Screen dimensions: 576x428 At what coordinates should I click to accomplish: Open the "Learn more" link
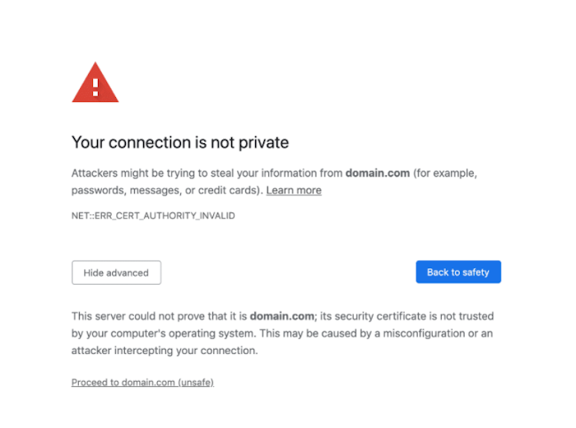point(294,190)
